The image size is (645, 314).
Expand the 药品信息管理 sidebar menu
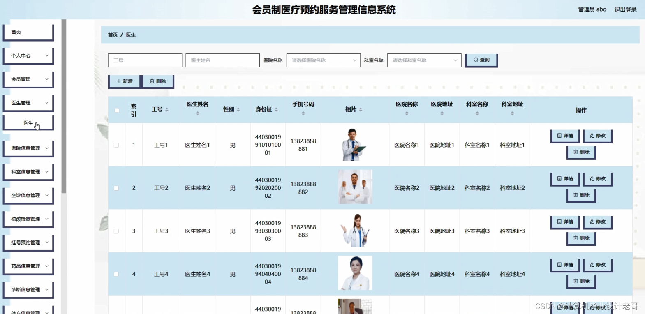tap(28, 266)
